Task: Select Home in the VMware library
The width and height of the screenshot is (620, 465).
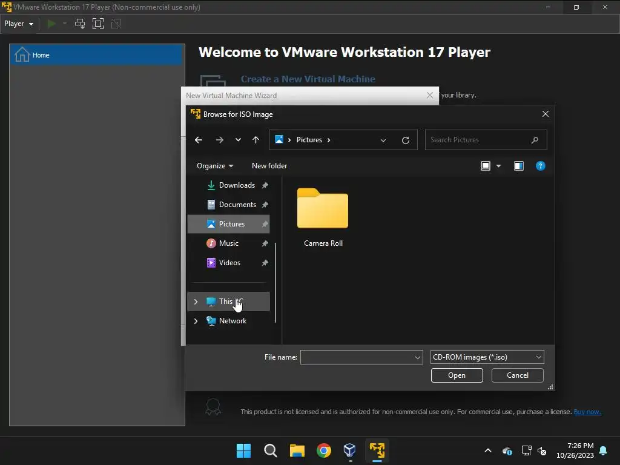Action: (x=97, y=55)
